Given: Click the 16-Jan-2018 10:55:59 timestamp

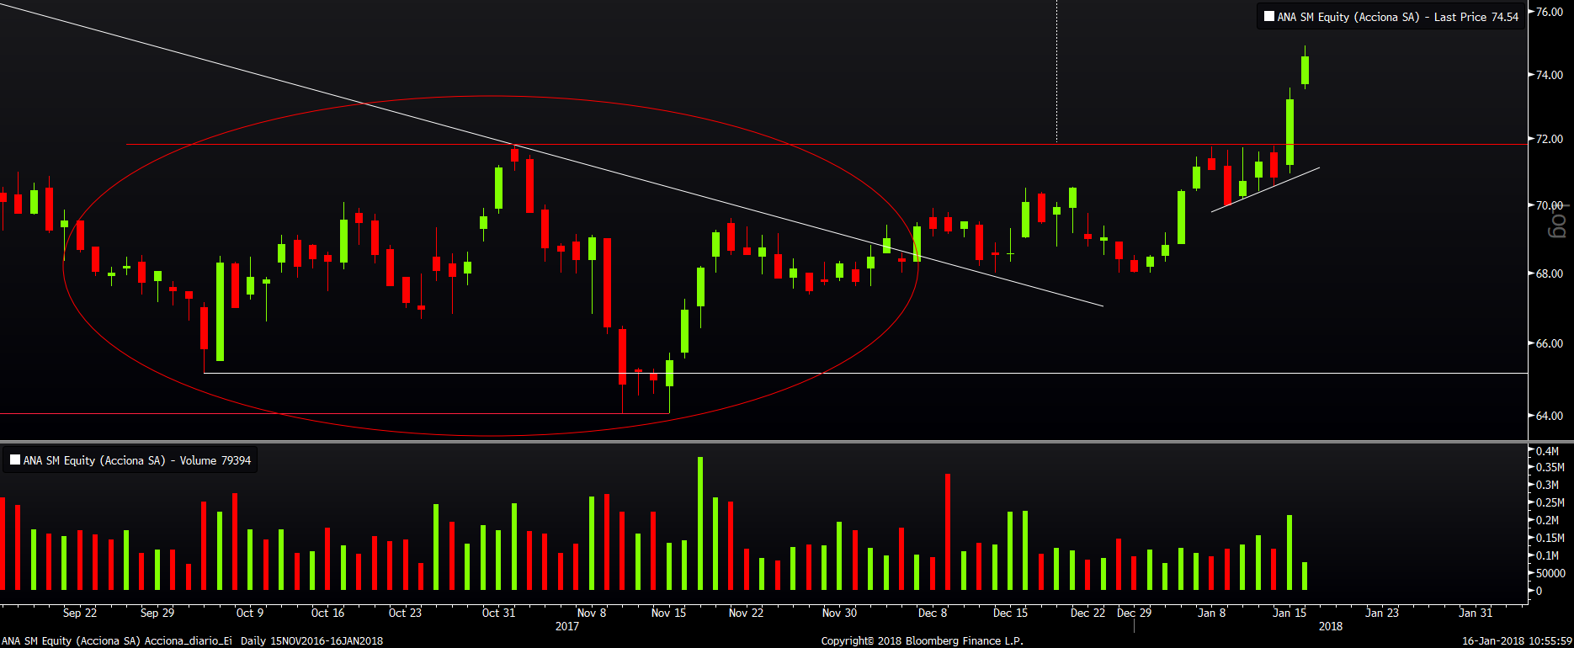Looking at the screenshot, I should click(1517, 640).
